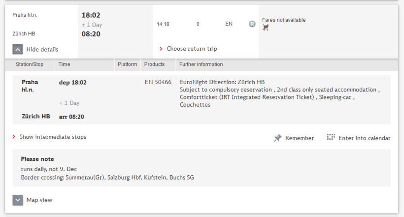
Task: Open Enter into calendar
Action: [x=364, y=138]
